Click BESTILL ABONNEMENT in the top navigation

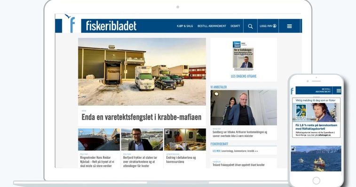[x=212, y=26]
